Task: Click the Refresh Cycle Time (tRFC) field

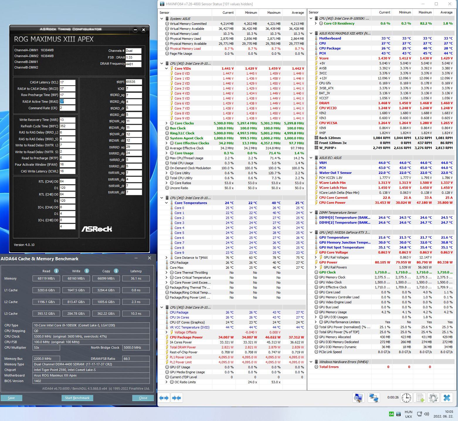Action: (67, 126)
